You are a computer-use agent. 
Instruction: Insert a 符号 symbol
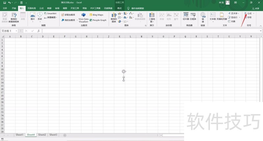pyautogui.click(x=248, y=17)
